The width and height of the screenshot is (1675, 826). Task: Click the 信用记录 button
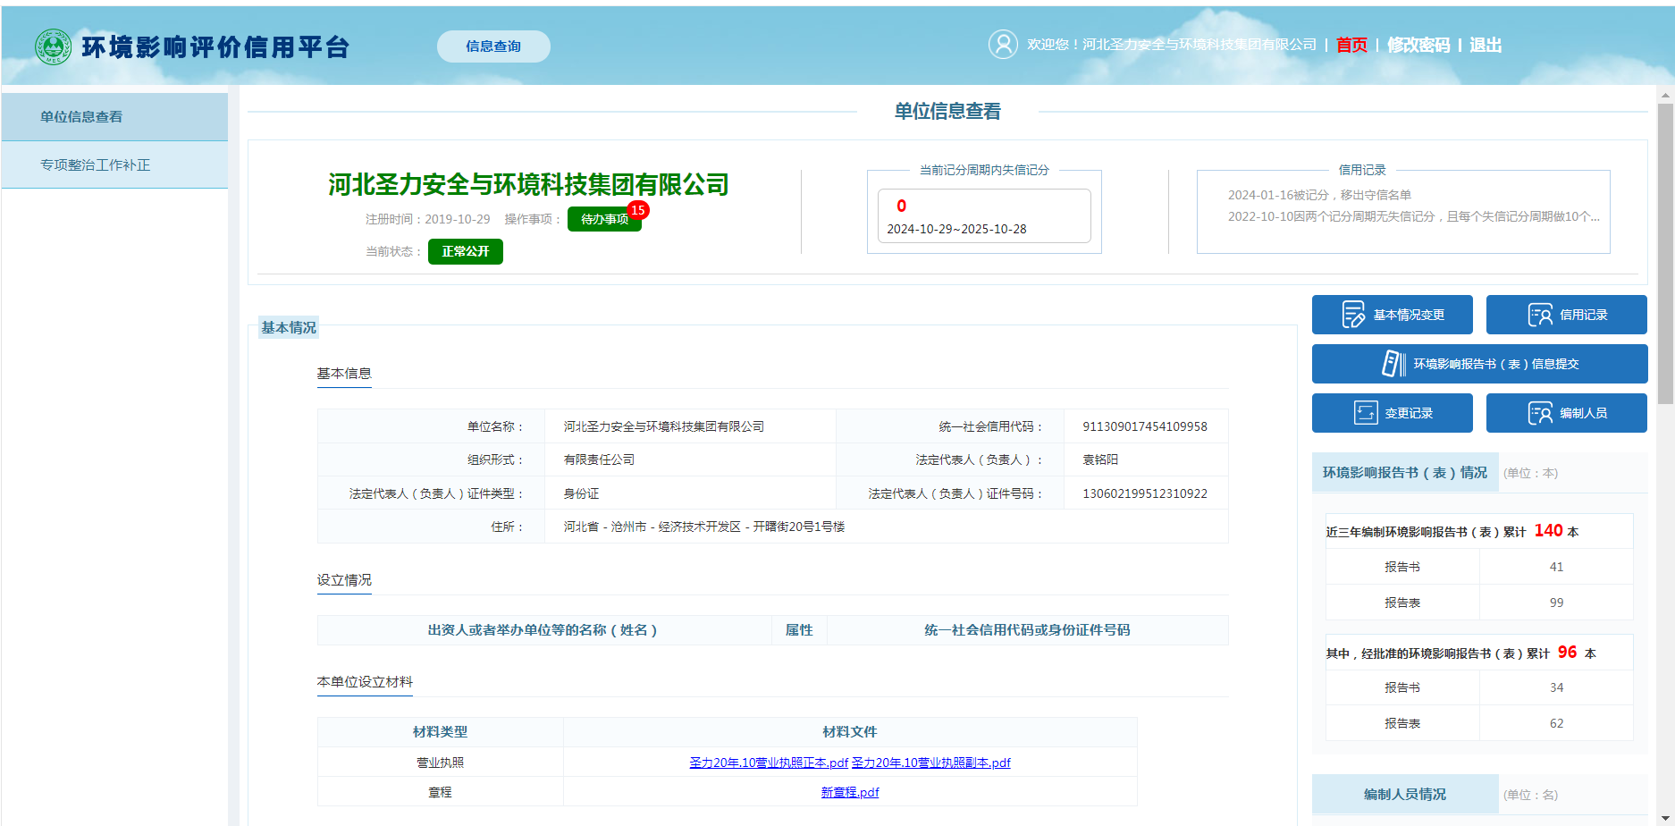pos(1566,315)
